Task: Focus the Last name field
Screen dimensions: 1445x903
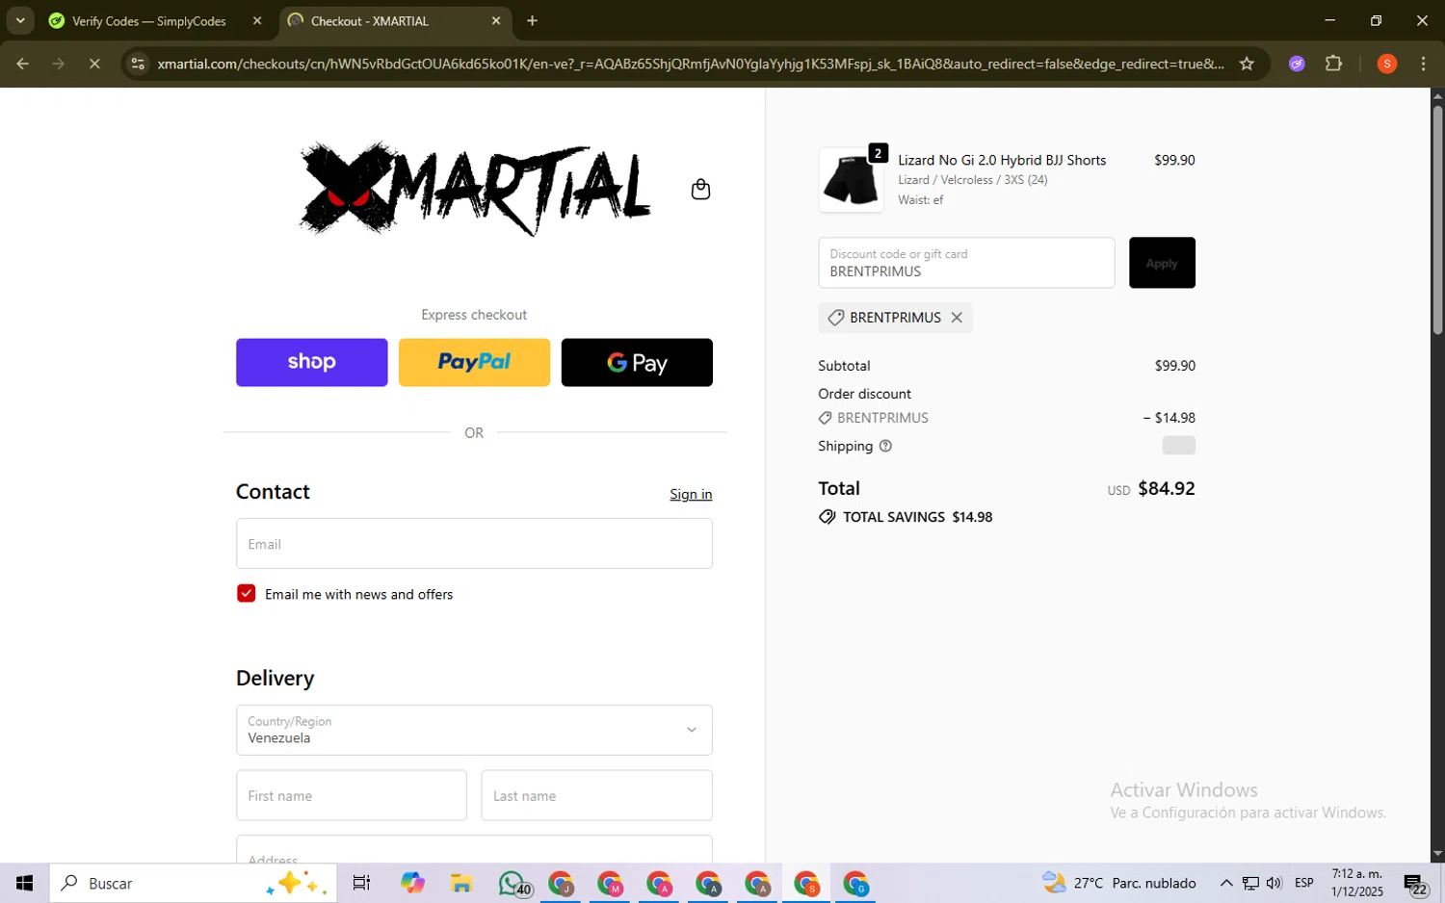Action: pyautogui.click(x=596, y=795)
